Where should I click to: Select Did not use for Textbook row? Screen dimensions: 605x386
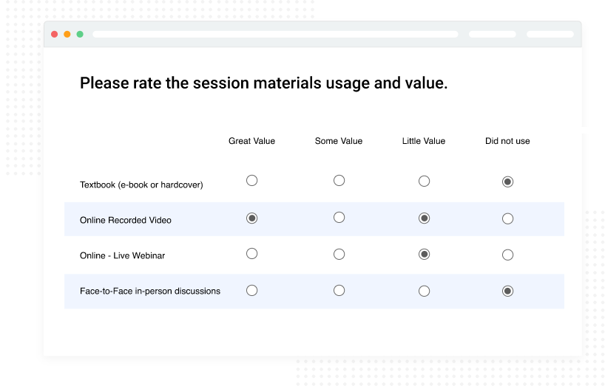pyautogui.click(x=507, y=182)
